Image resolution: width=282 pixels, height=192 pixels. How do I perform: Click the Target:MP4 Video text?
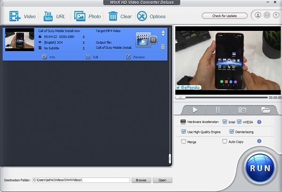point(108,31)
